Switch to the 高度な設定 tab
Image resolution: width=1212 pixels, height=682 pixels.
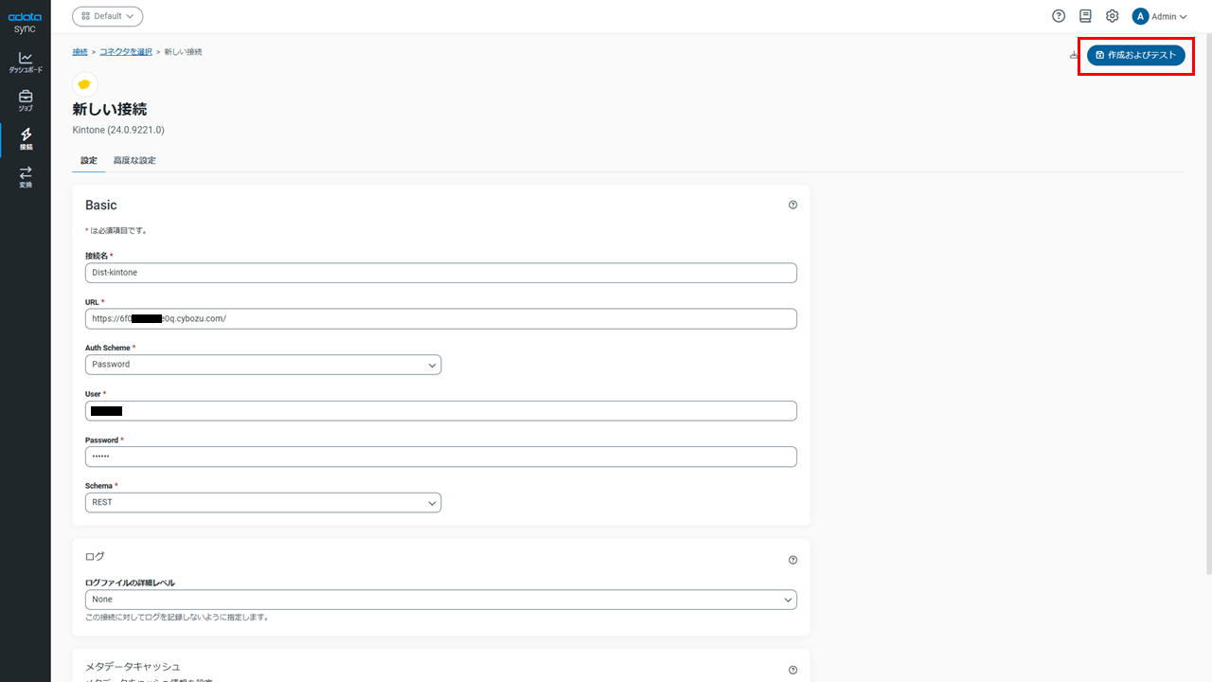(x=134, y=161)
